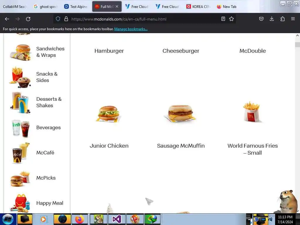This screenshot has height=225, width=300.
Task: Click the scrollbar up arrow
Action: point(297,35)
